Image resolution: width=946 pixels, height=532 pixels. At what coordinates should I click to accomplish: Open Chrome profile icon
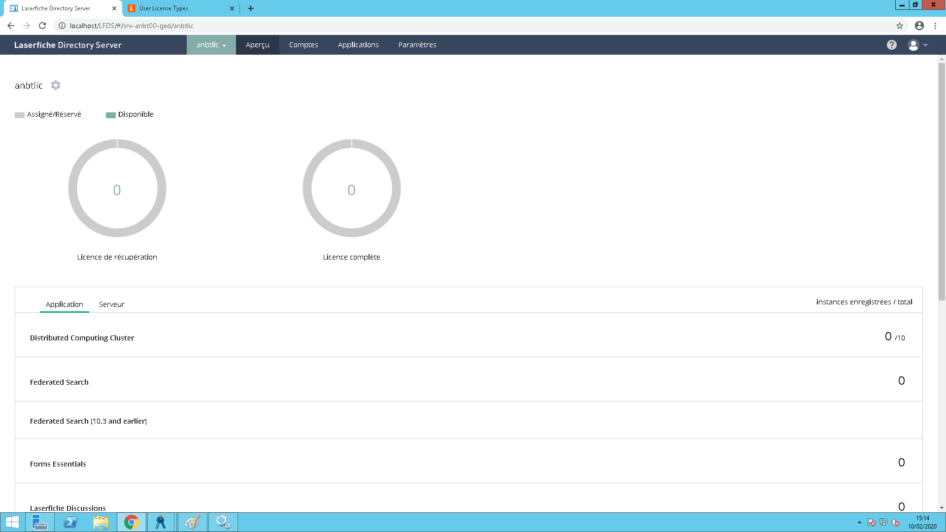919,26
